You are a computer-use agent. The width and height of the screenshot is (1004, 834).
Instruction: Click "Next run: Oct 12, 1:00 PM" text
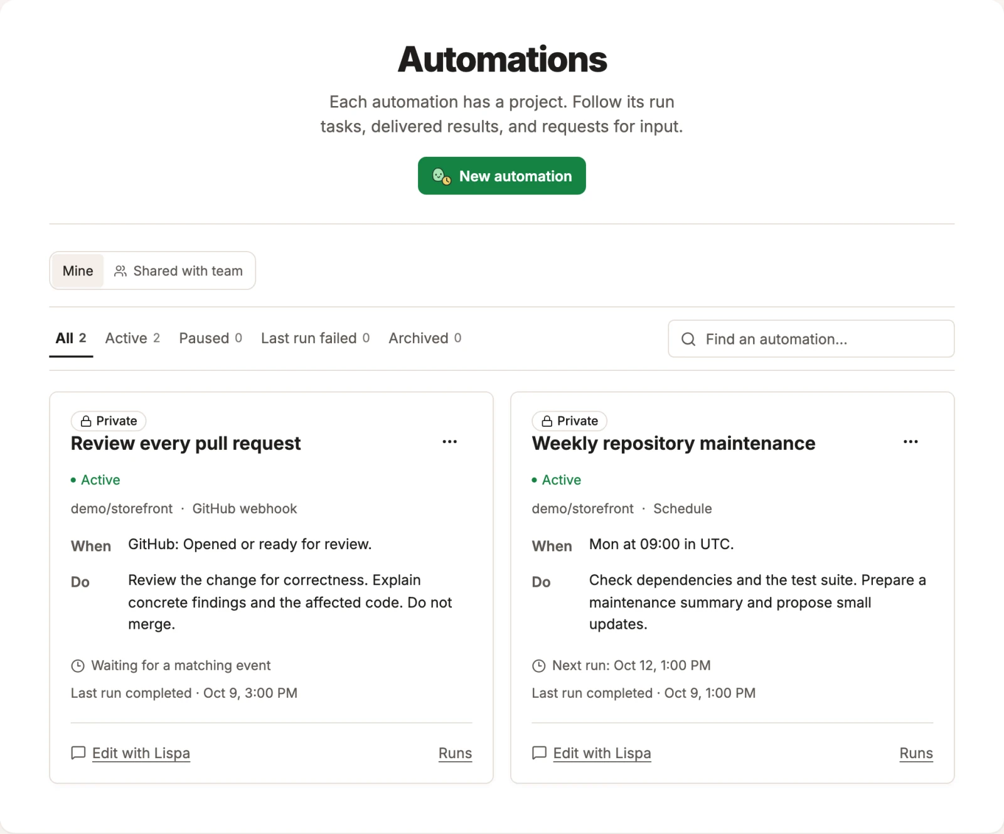click(x=631, y=665)
